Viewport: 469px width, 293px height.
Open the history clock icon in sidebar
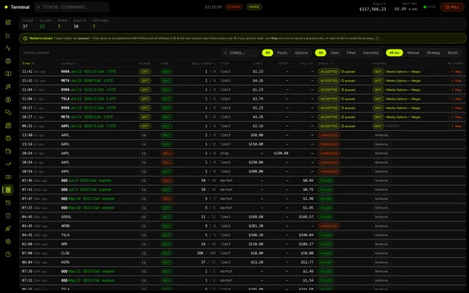[8, 202]
